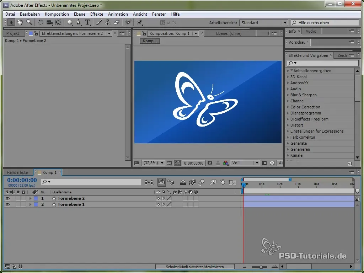This screenshot has width=364, height=273.
Task: Expand Color Correction category
Action: pos(288,107)
